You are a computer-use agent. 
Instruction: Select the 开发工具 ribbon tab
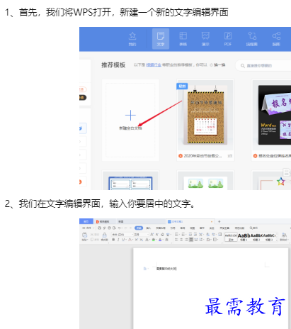[x=224, y=228]
